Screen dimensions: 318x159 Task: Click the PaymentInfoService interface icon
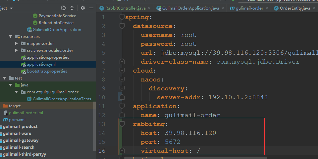point(35,16)
